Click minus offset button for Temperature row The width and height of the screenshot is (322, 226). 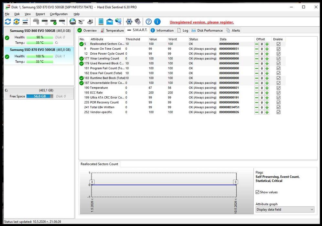click(x=257, y=88)
